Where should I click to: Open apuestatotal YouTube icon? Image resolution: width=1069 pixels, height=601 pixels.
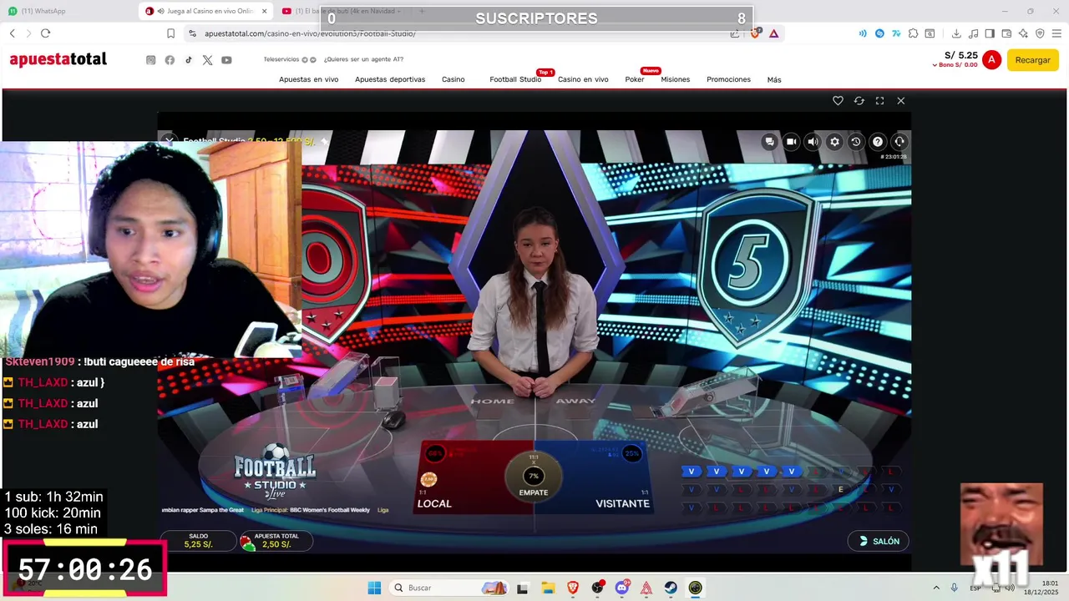(226, 60)
